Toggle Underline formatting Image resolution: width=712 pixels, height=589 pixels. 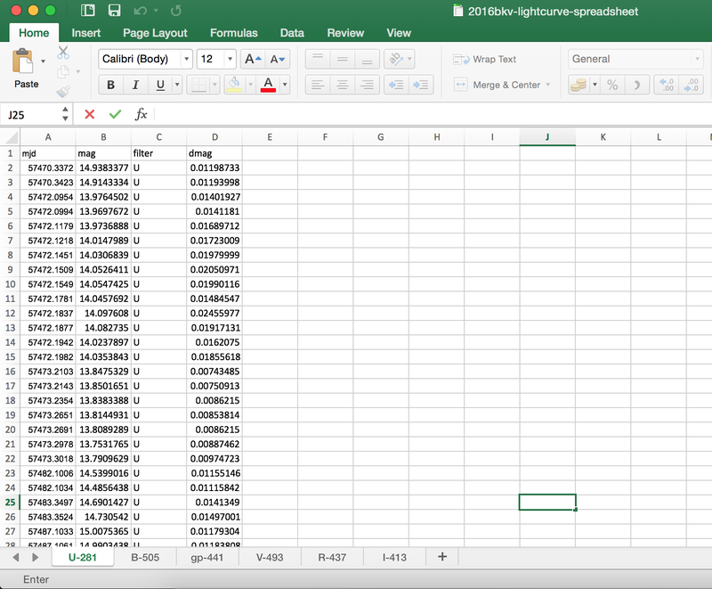point(160,85)
